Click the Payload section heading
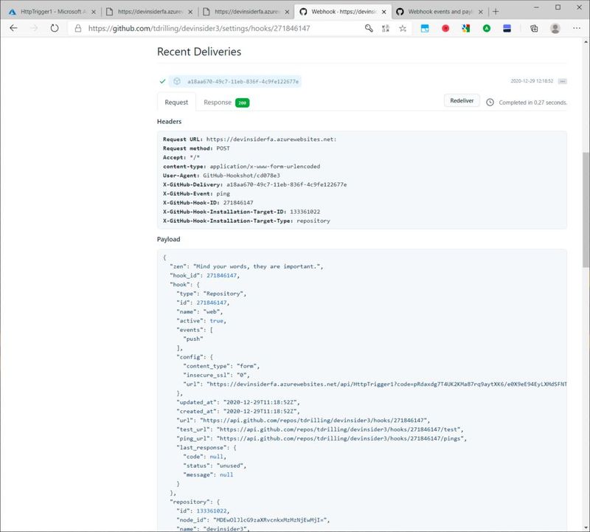 point(169,239)
